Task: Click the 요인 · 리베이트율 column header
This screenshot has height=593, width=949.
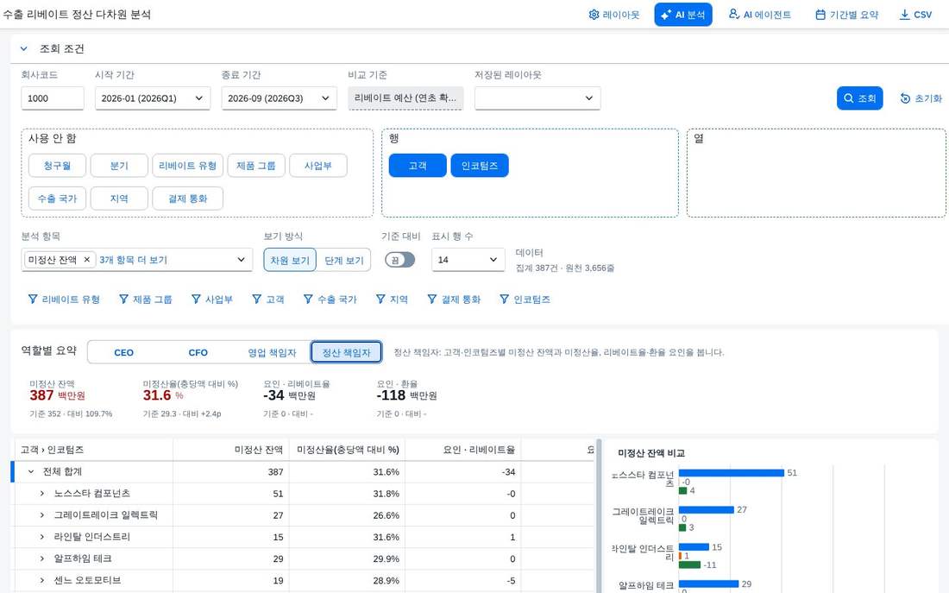Action: [463, 450]
